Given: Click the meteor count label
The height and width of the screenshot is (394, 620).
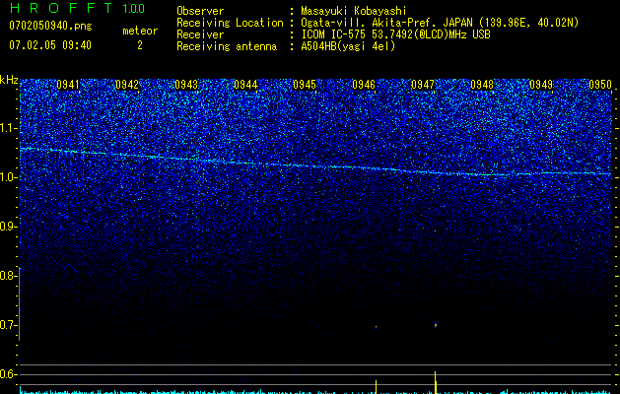Looking at the screenshot, I should [x=140, y=31].
